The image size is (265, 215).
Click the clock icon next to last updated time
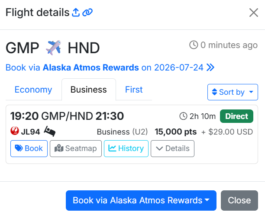(194, 45)
